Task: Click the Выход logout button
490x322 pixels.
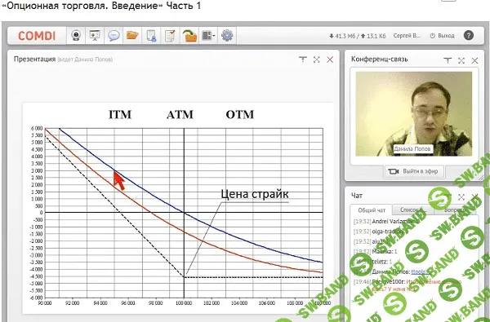Action: point(442,36)
